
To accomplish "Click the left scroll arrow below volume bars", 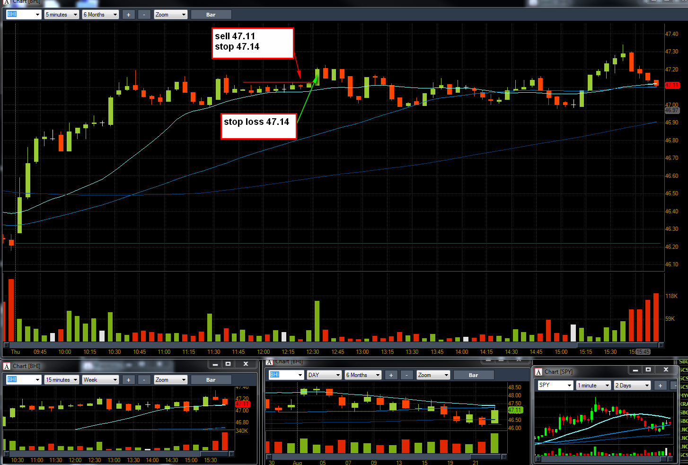I will tap(6, 345).
